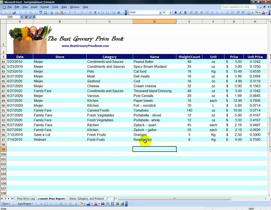Toggle Italic formatting

tap(180, 13)
